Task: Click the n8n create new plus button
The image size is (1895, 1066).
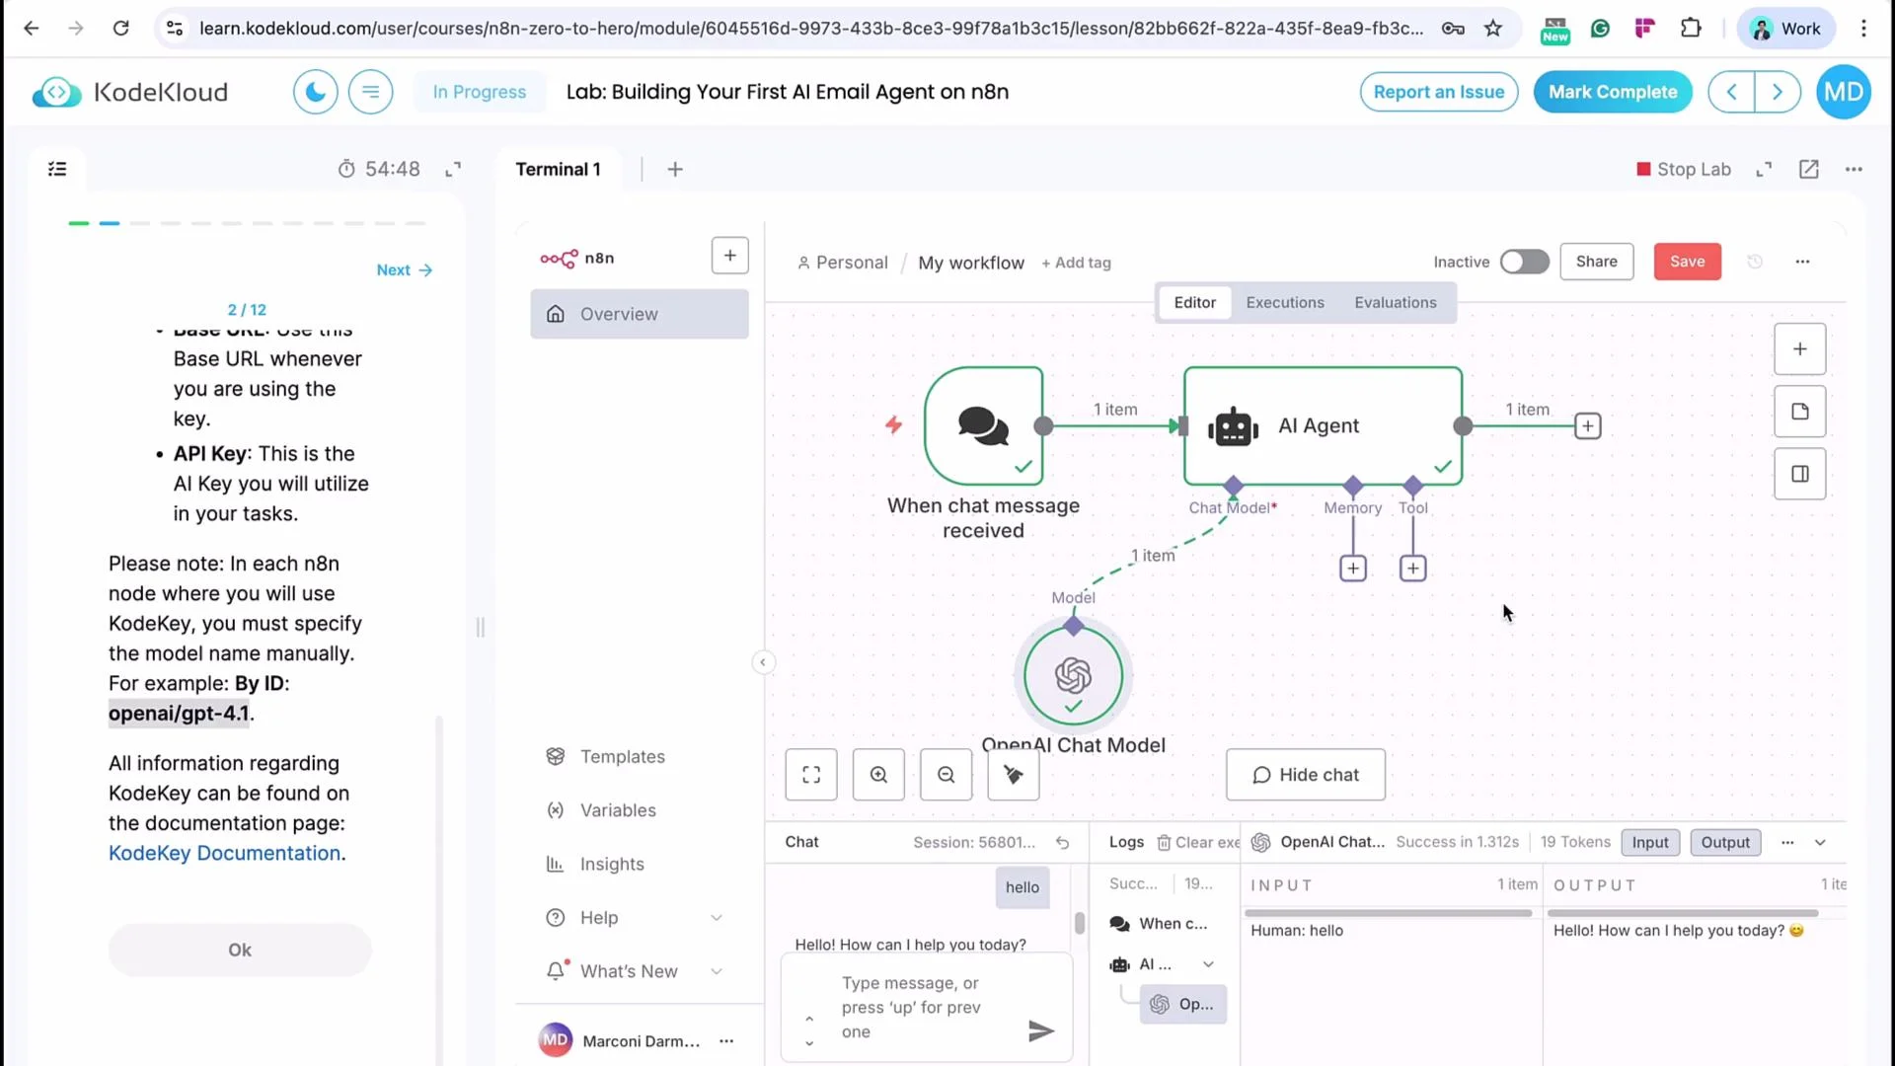Action: click(729, 256)
